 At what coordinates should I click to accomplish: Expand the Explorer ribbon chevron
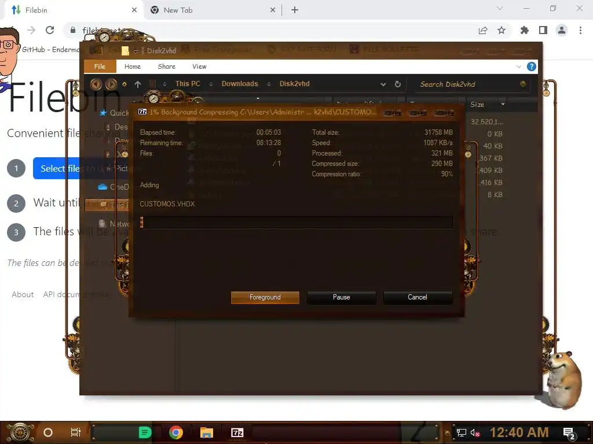click(518, 66)
